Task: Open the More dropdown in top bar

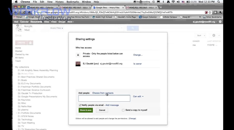Action: click(70, 22)
